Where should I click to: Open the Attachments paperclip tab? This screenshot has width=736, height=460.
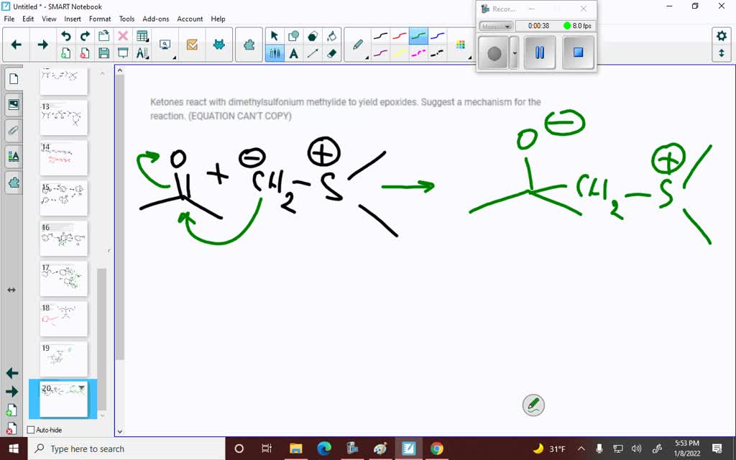tap(14, 130)
